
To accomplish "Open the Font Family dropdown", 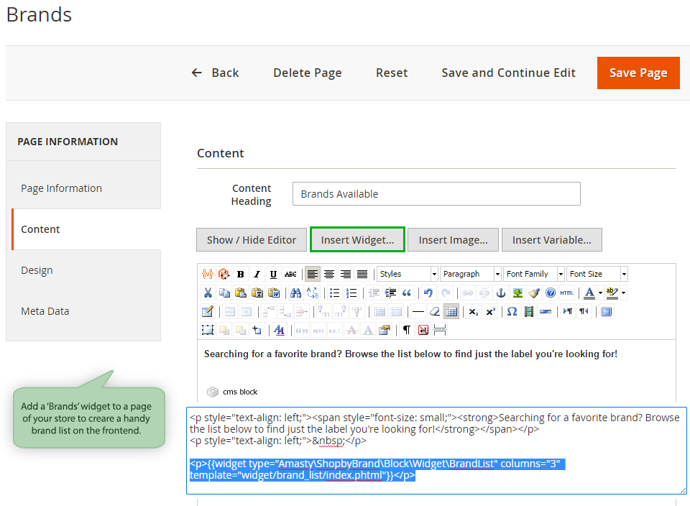I will click(534, 274).
